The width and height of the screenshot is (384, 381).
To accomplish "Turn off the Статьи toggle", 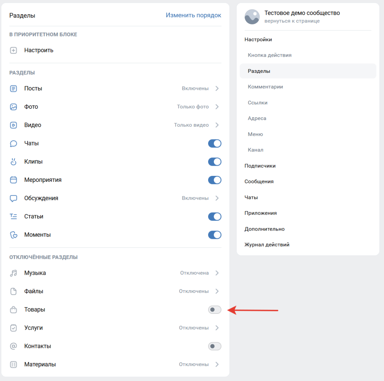I will tap(214, 217).
